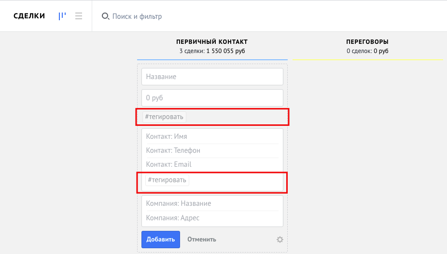This screenshot has height=254, width=447.
Task: Click the 'Контакт: Телефон' field
Action: tap(212, 150)
